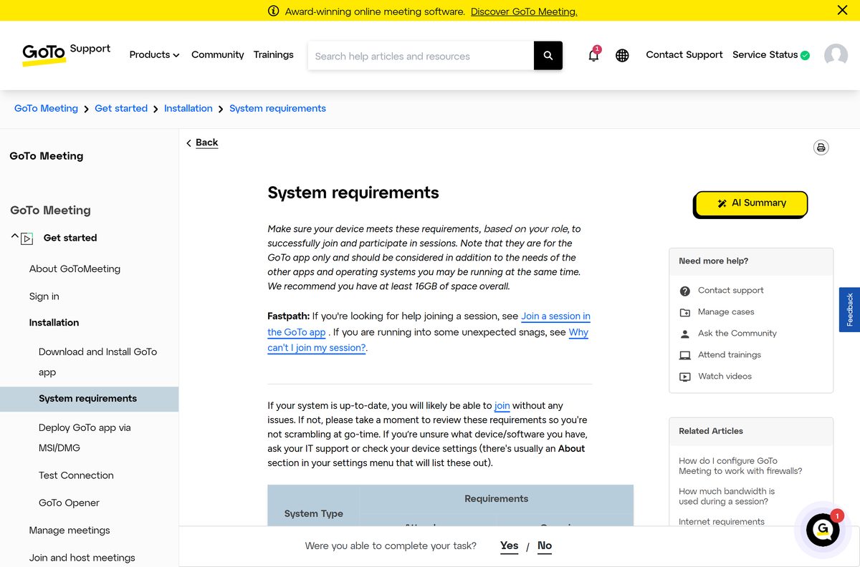
Task: Click the Manage cases folder icon
Action: tap(685, 312)
